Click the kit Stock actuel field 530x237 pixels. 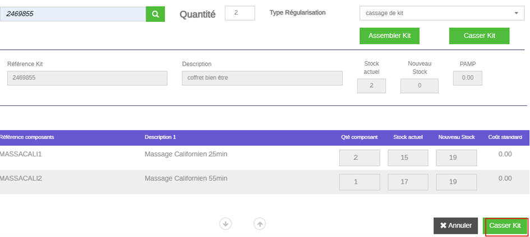pyautogui.click(x=371, y=86)
